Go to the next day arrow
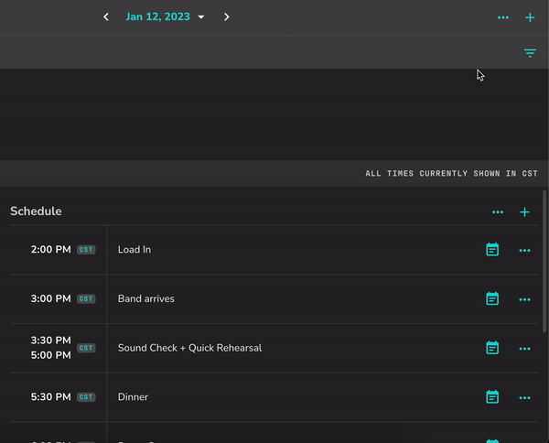This screenshot has height=443, width=549. point(227,16)
